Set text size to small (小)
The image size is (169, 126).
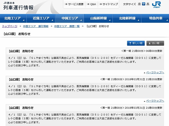[139, 4]
